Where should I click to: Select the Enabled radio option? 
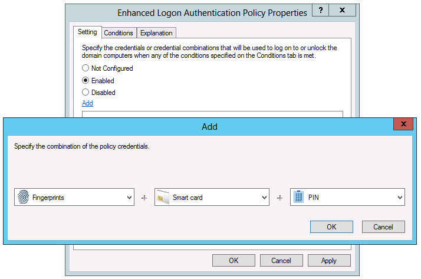(x=85, y=80)
